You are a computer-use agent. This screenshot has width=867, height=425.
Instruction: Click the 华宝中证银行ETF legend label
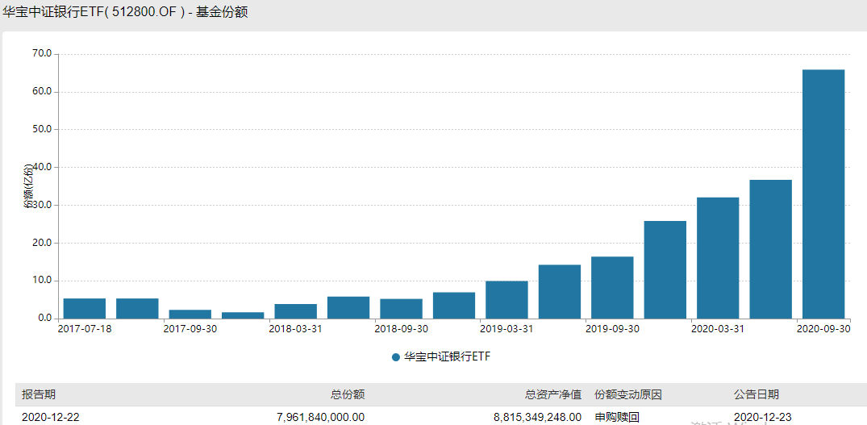coord(448,357)
